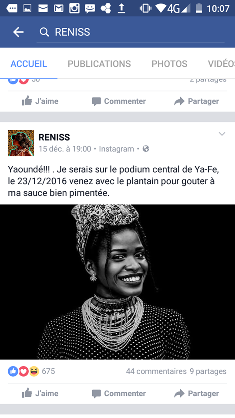Tap the public globe privacy icon
The width and height of the screenshot is (235, 418).
[x=146, y=149]
